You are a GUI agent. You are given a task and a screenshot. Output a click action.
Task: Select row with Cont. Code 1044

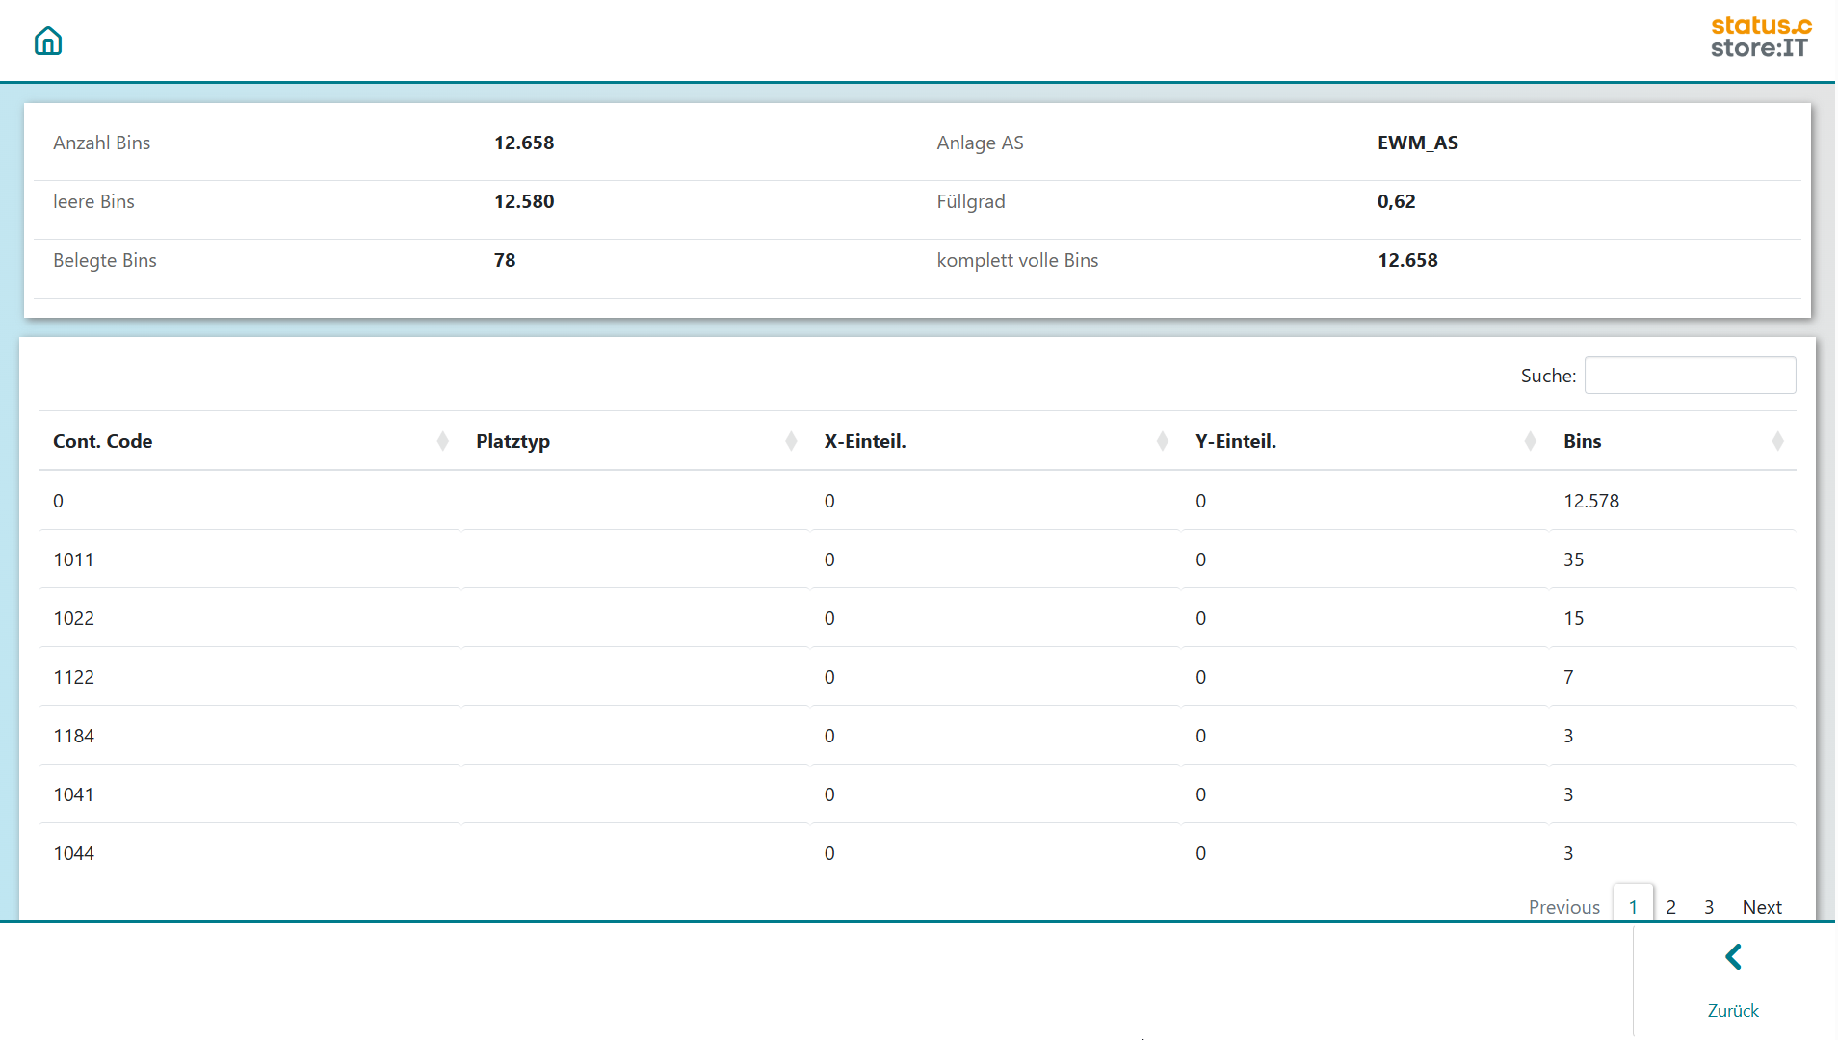[74, 853]
